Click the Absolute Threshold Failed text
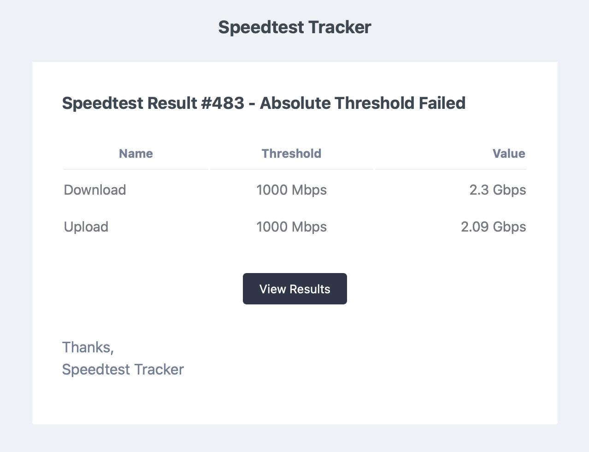 click(363, 103)
